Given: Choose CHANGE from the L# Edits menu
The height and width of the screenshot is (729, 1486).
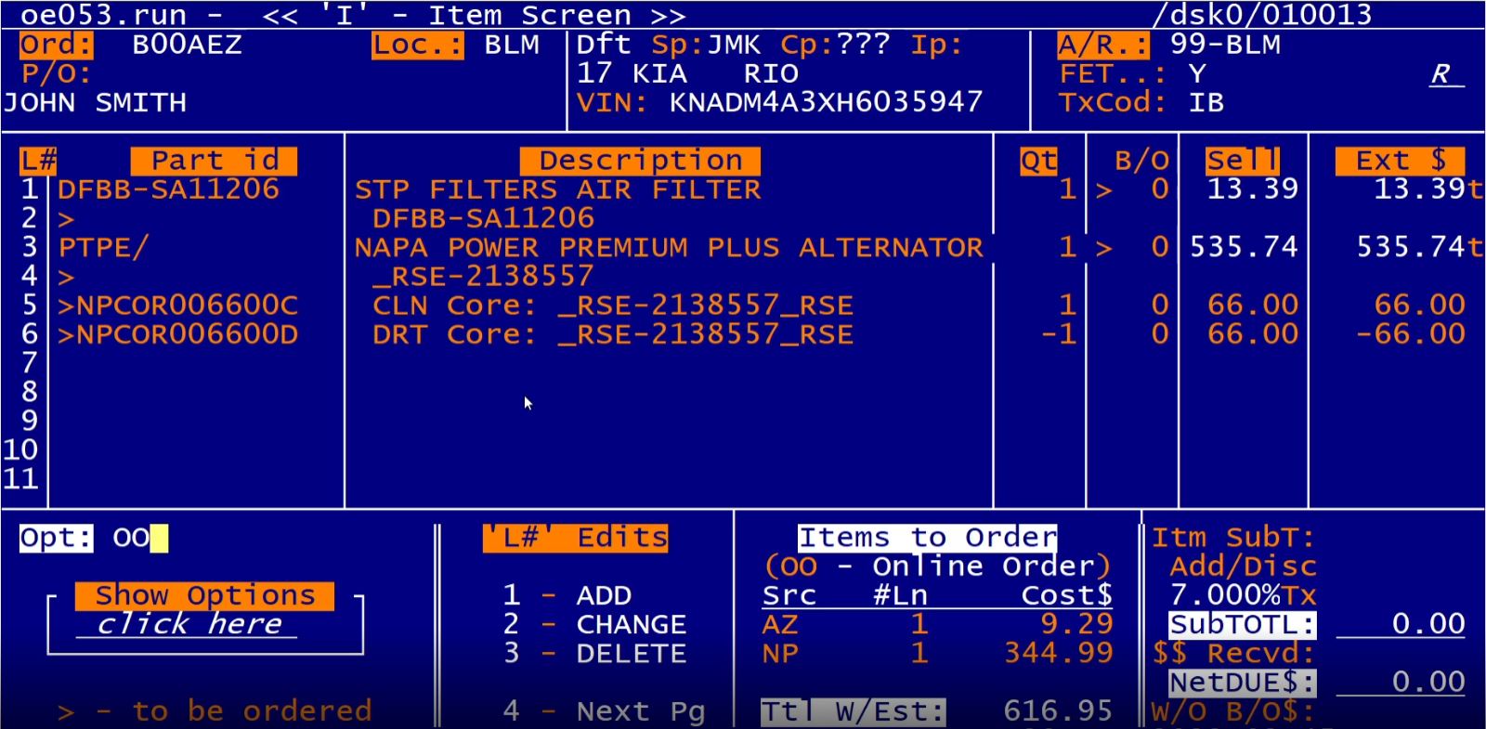Looking at the screenshot, I should [x=630, y=624].
